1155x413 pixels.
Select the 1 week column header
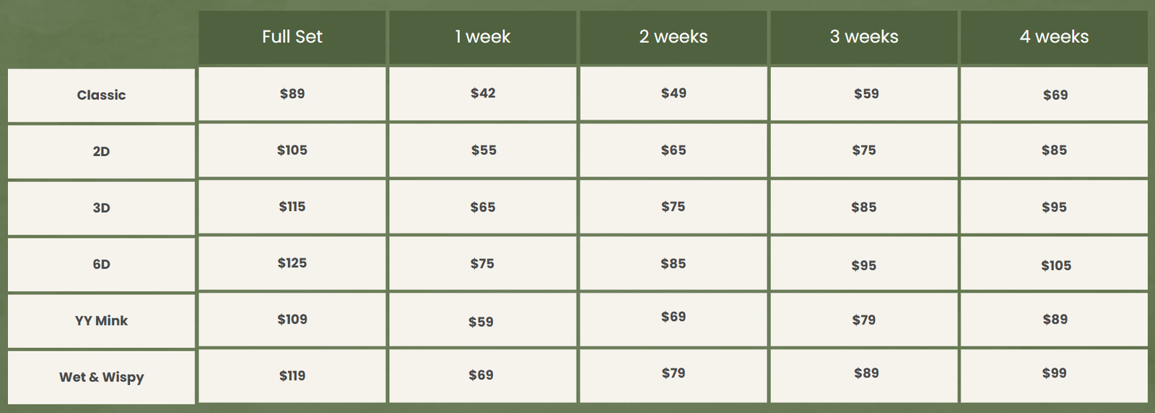pyautogui.click(x=482, y=37)
